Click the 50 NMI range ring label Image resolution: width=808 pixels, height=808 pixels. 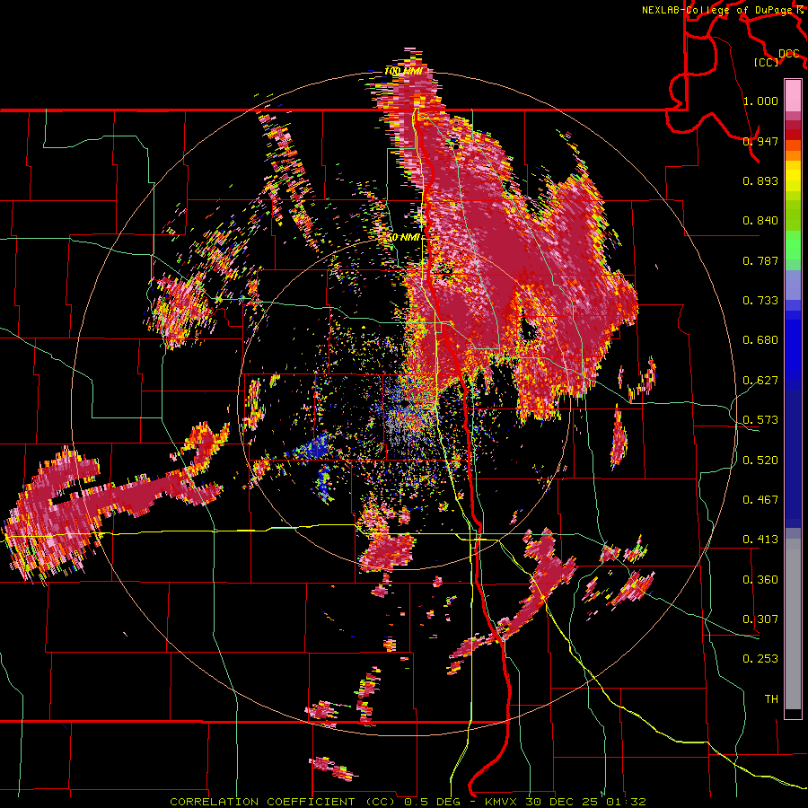404,238
